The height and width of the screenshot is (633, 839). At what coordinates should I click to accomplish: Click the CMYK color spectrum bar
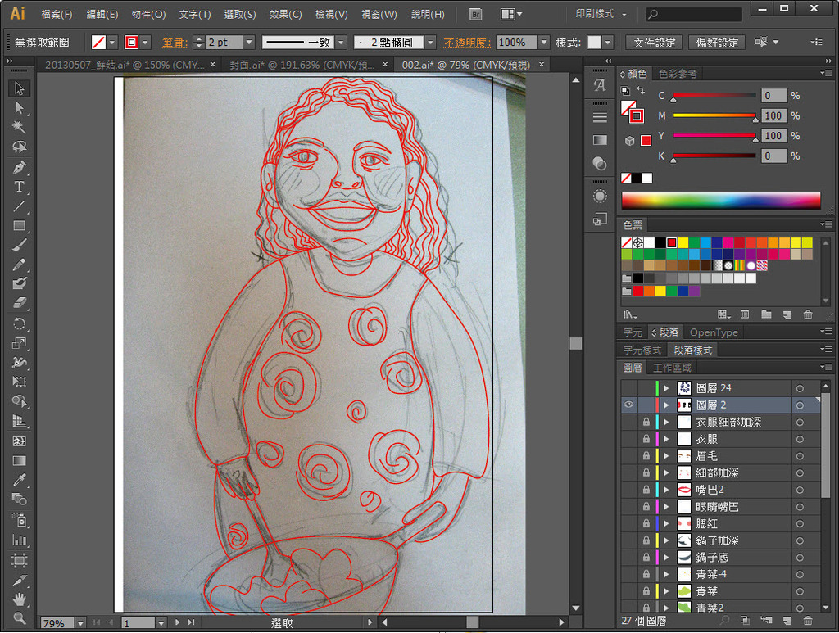pos(720,201)
